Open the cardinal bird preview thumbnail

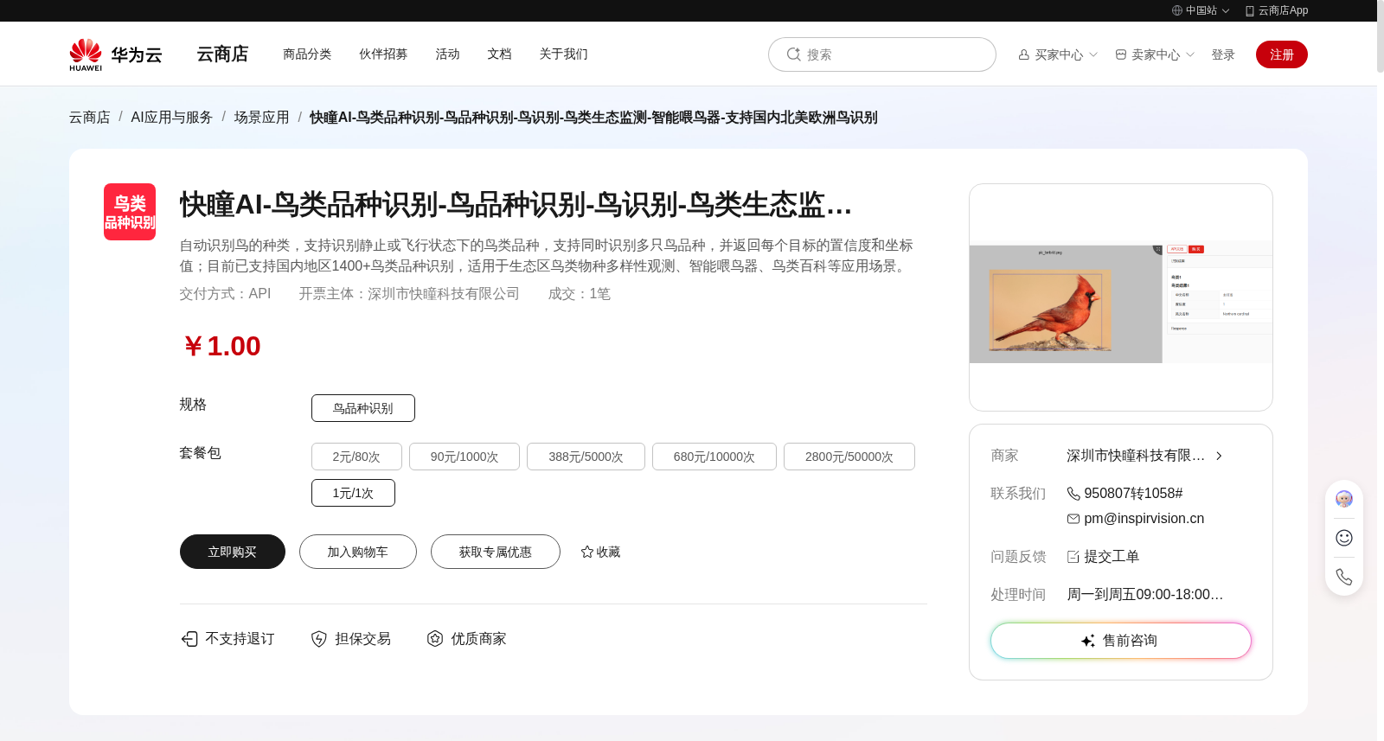tap(1121, 303)
